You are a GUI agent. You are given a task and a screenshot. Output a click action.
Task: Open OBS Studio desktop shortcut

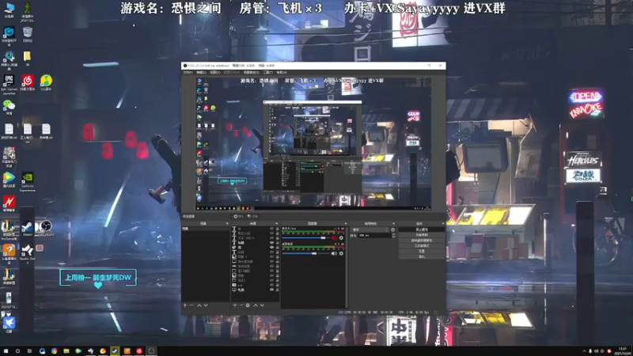coord(45,228)
